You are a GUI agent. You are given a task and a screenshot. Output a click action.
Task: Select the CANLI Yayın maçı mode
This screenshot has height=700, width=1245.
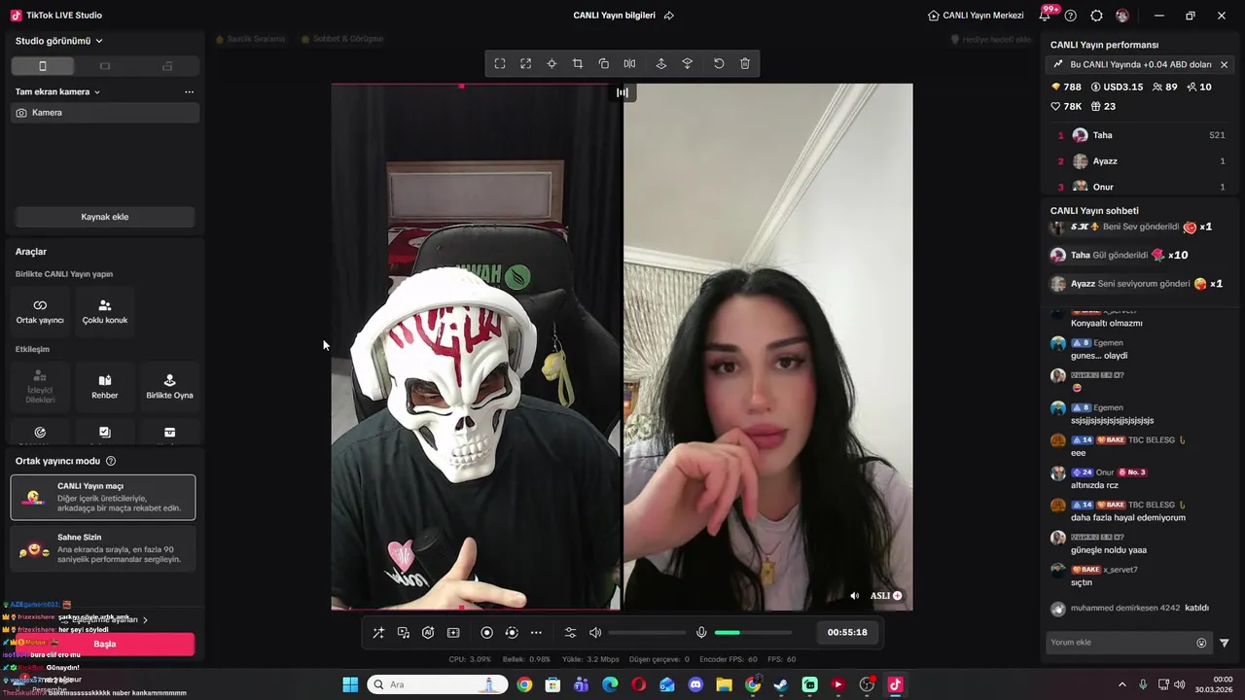(x=103, y=497)
